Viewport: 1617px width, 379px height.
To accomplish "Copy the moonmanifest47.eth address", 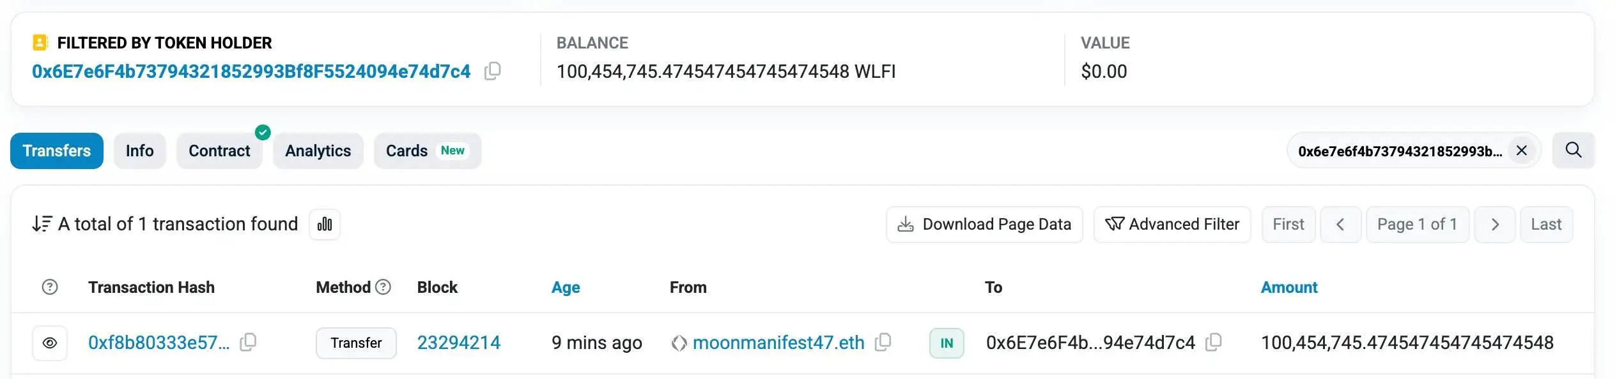I will tap(883, 342).
